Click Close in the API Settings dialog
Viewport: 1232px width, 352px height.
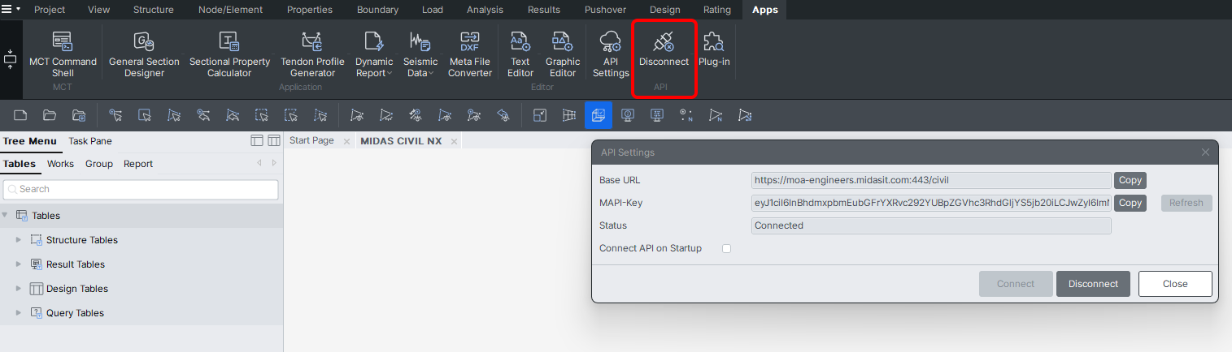pyautogui.click(x=1175, y=284)
